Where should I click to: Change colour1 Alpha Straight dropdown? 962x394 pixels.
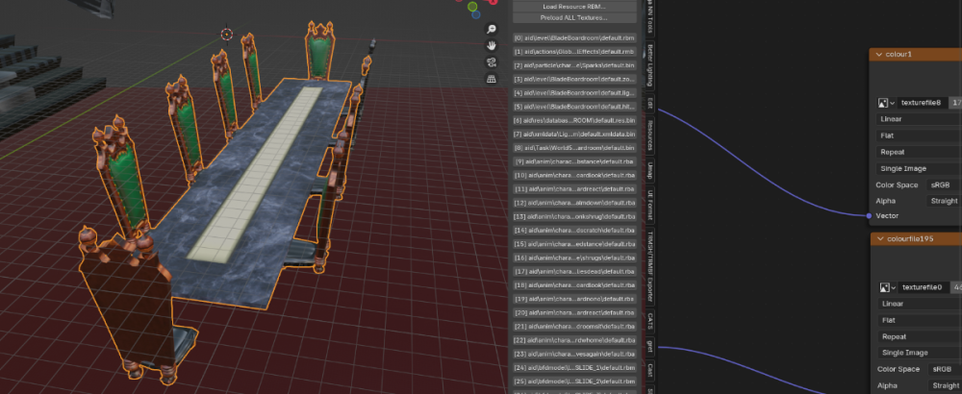[945, 201]
